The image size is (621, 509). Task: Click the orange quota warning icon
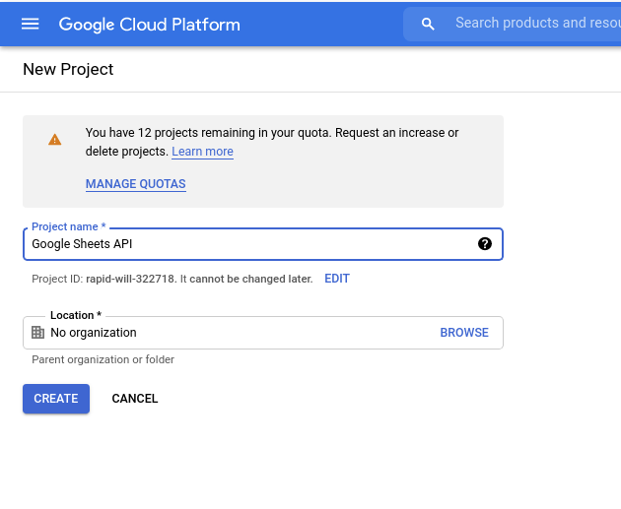coord(54,140)
